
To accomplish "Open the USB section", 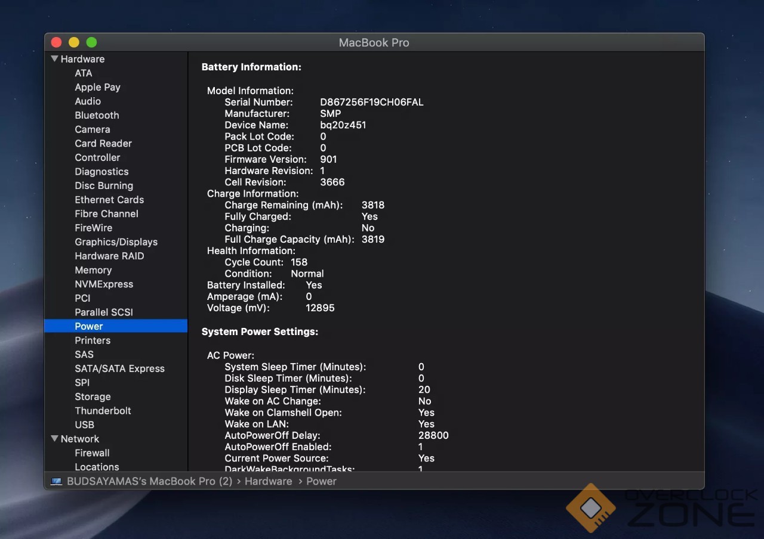I will pyautogui.click(x=84, y=425).
